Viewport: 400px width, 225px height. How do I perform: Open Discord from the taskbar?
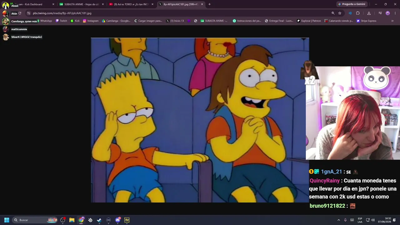(118, 220)
